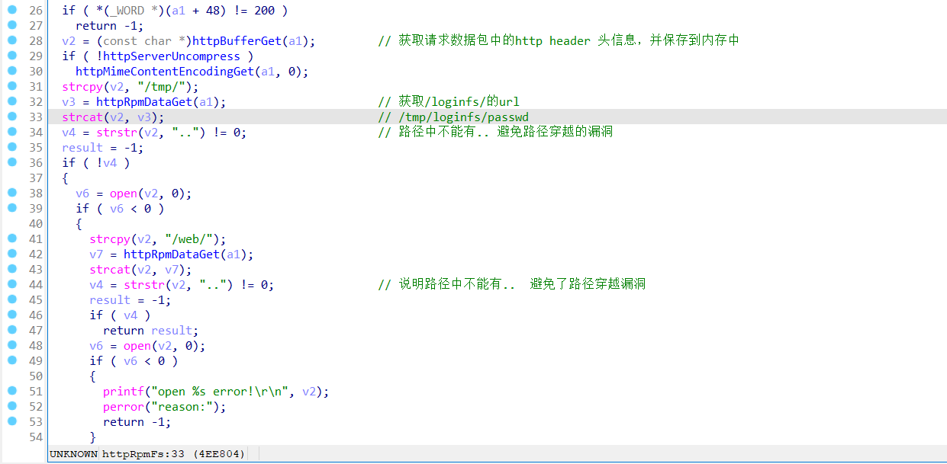This screenshot has width=947, height=464.
Task: Click strcat(v2, v7) on line 43
Action: click(140, 269)
